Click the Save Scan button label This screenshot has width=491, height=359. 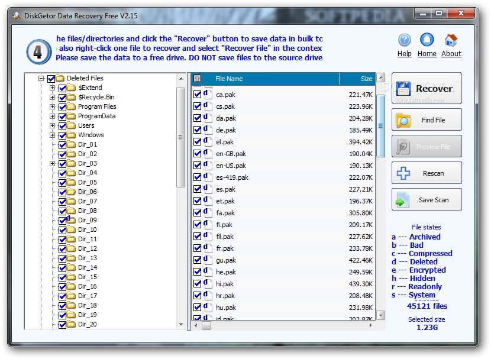click(434, 200)
